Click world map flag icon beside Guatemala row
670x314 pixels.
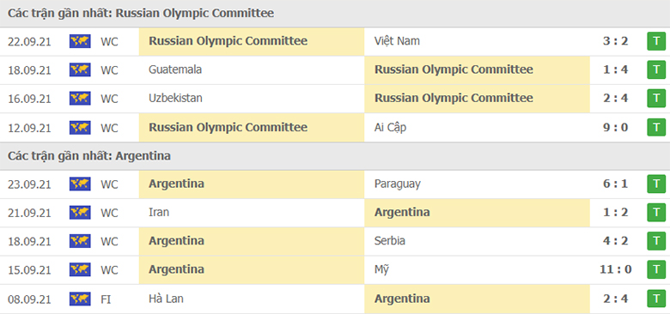point(80,70)
